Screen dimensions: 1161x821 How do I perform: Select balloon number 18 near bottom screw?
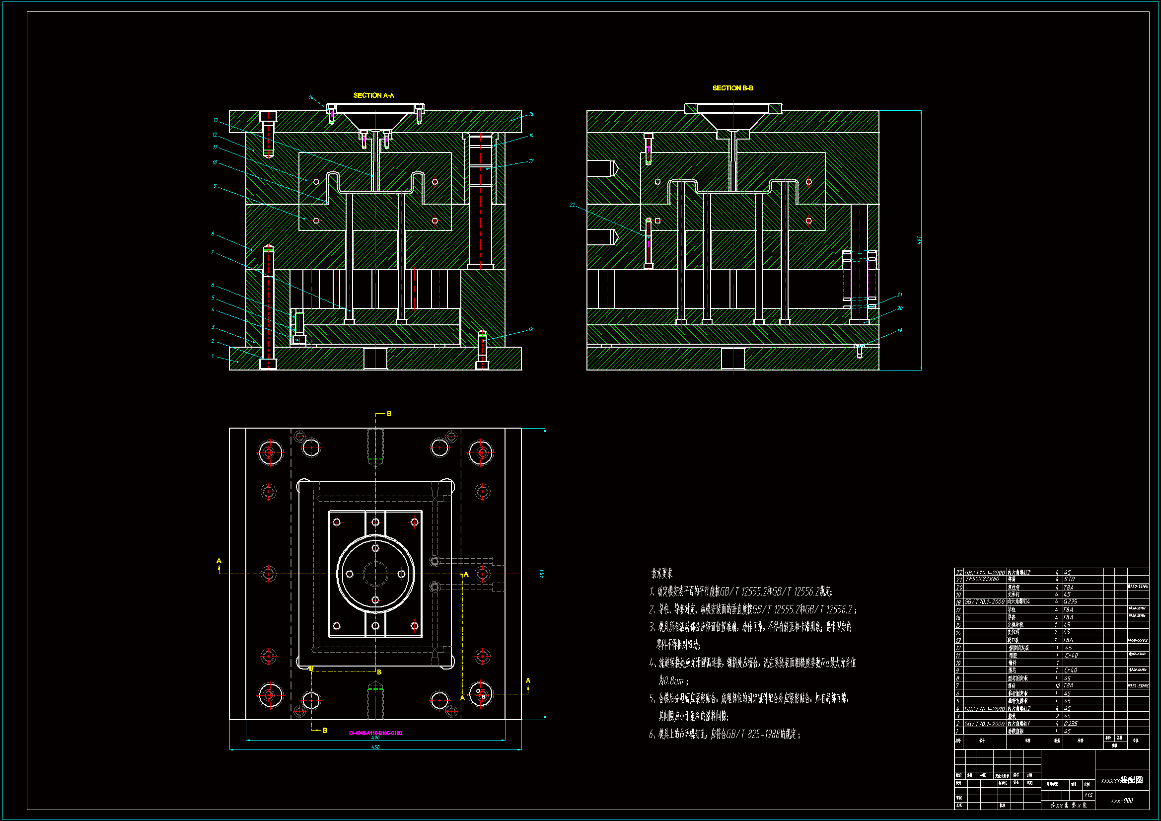pos(530,329)
